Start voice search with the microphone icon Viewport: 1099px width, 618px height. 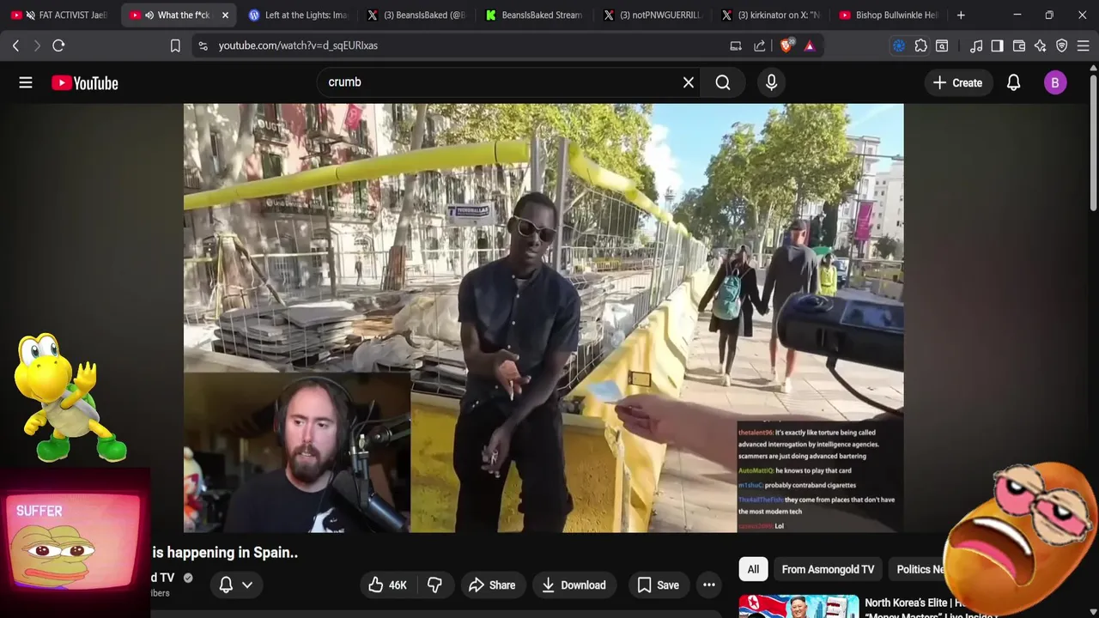(771, 82)
